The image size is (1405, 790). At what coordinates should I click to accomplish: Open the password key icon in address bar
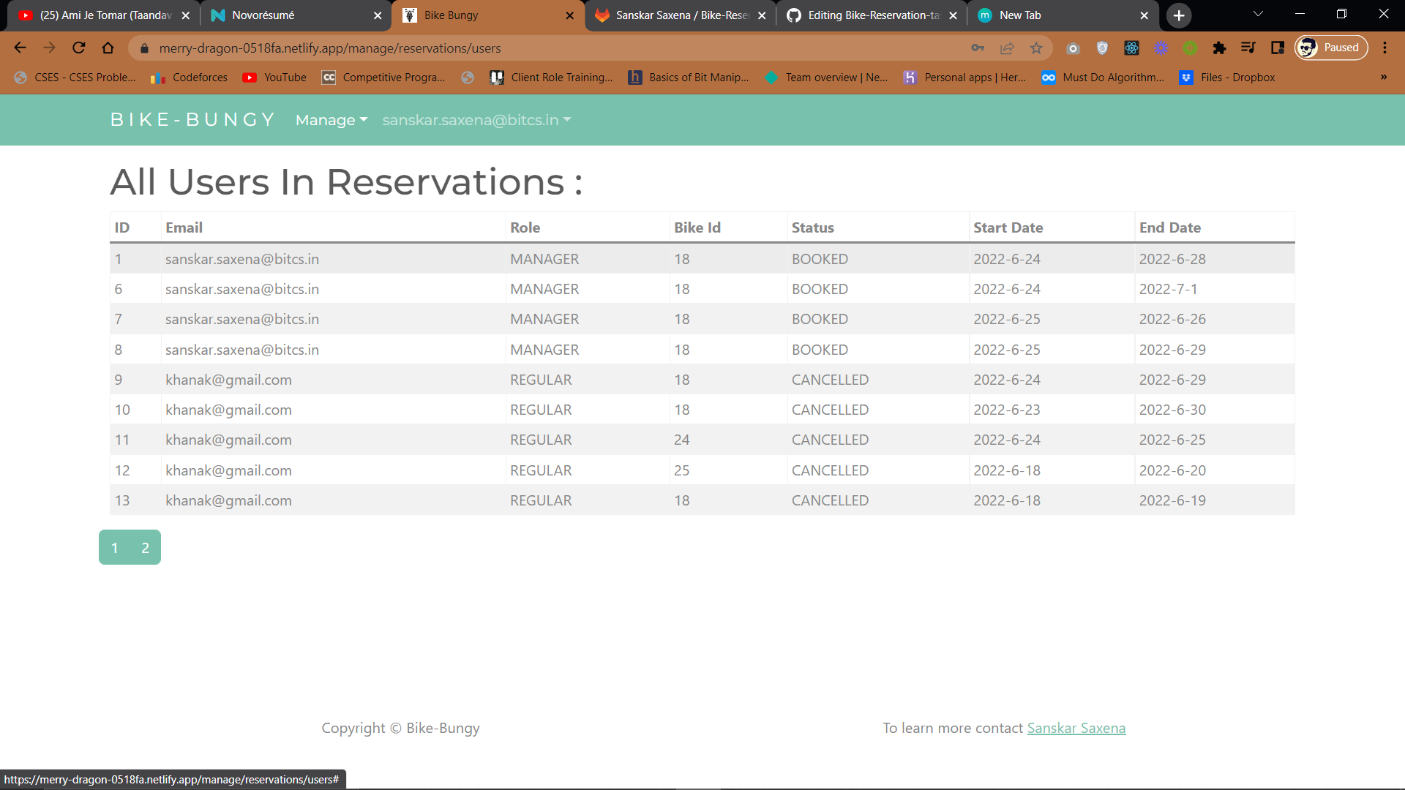(x=978, y=48)
